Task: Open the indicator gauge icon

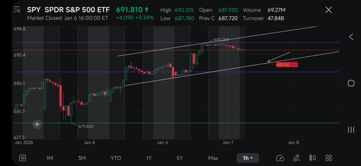Action: pyautogui.click(x=280, y=158)
